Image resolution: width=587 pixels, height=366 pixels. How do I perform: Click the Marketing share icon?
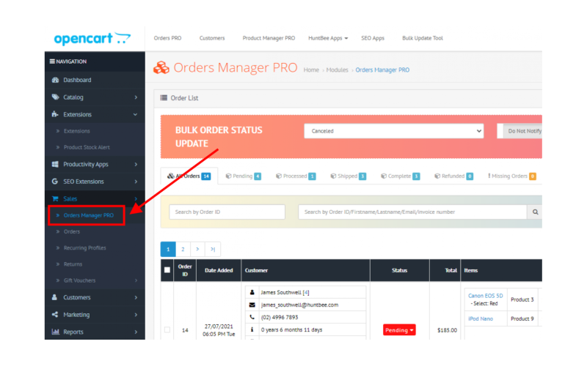click(x=55, y=315)
